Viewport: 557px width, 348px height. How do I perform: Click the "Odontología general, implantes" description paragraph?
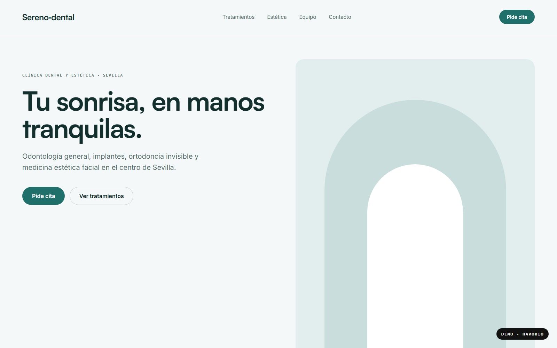(x=110, y=162)
